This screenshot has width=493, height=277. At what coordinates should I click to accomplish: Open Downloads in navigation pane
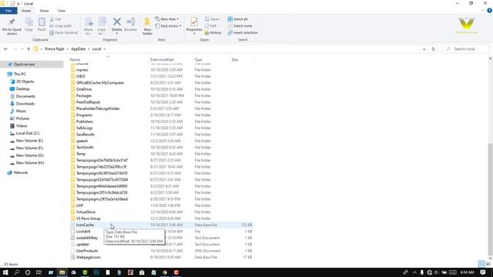coord(25,104)
